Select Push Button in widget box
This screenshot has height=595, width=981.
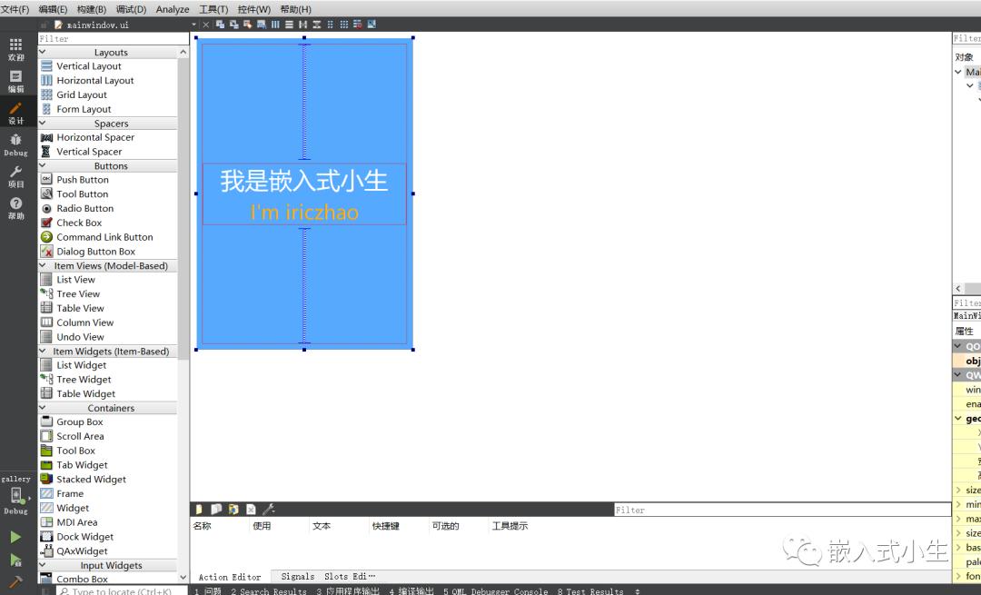coord(83,180)
